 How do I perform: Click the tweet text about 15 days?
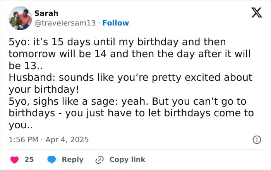point(117,42)
